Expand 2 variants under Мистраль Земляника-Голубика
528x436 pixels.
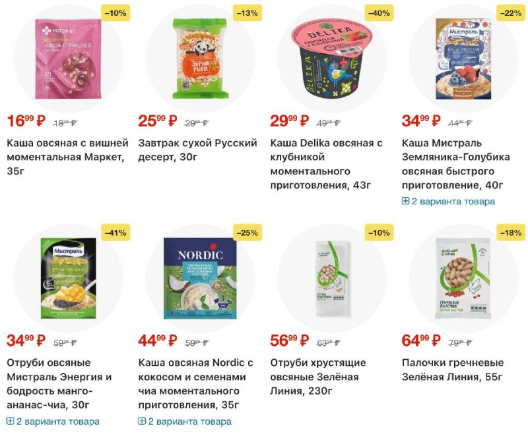(x=448, y=201)
